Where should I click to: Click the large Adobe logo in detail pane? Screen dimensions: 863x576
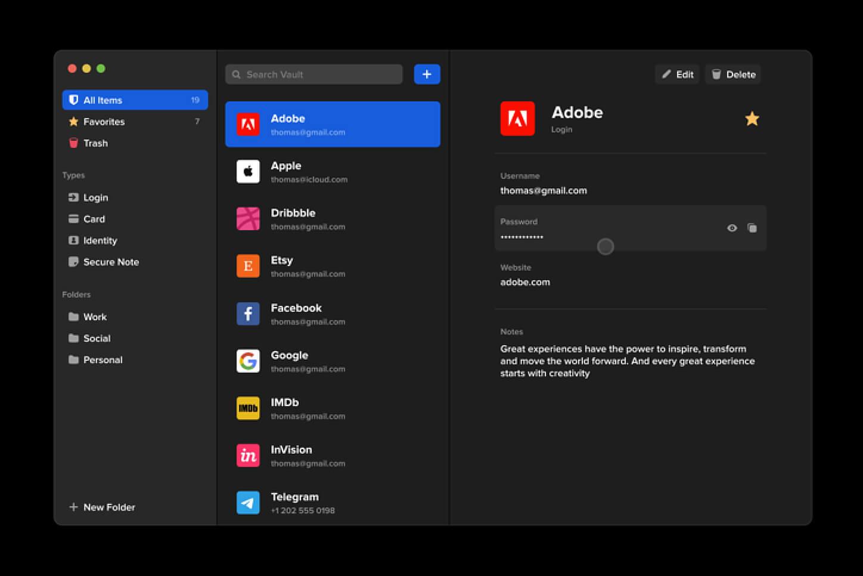517,119
